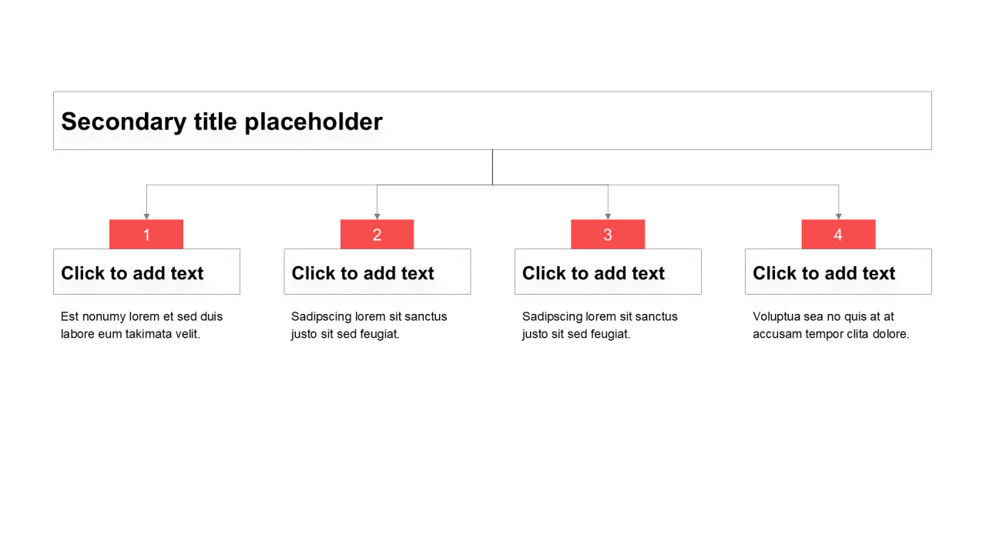
Task: Select the red box numbered 1
Action: pyautogui.click(x=146, y=234)
